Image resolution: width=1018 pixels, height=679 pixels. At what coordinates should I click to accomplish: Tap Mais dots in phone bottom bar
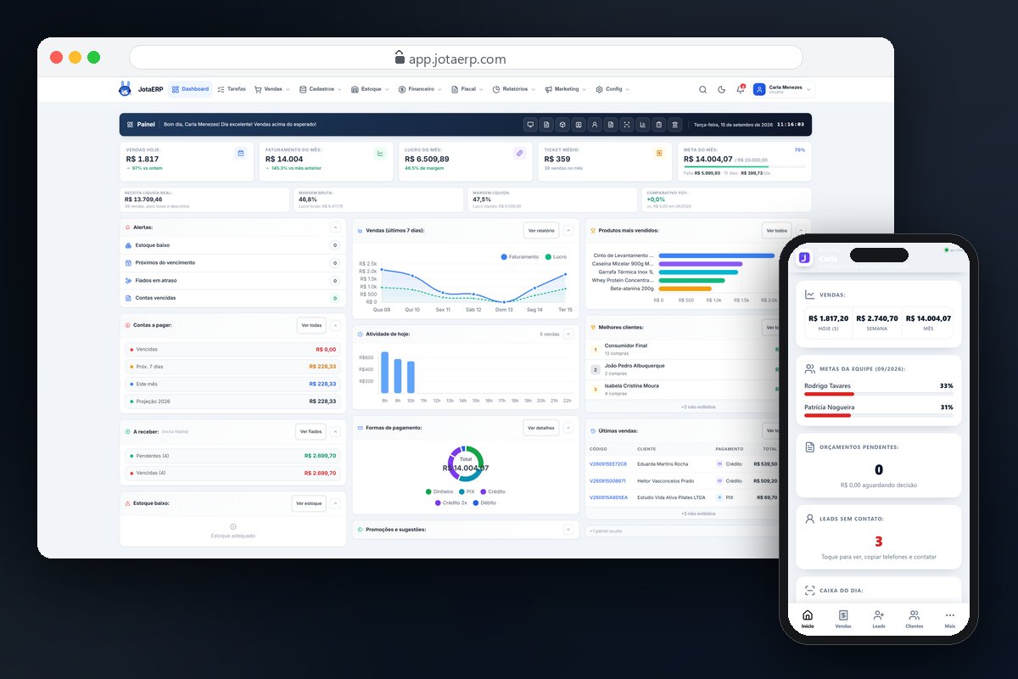[x=950, y=615]
